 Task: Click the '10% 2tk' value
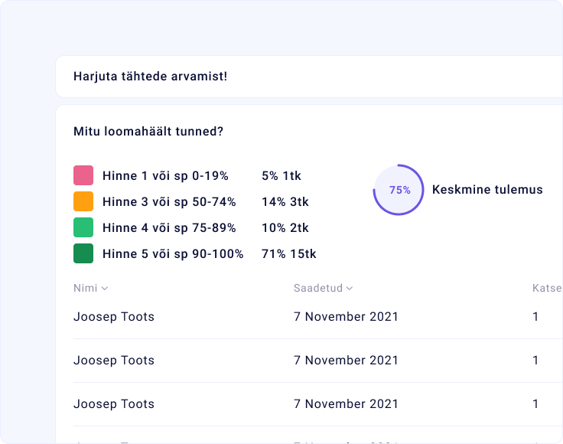point(285,228)
